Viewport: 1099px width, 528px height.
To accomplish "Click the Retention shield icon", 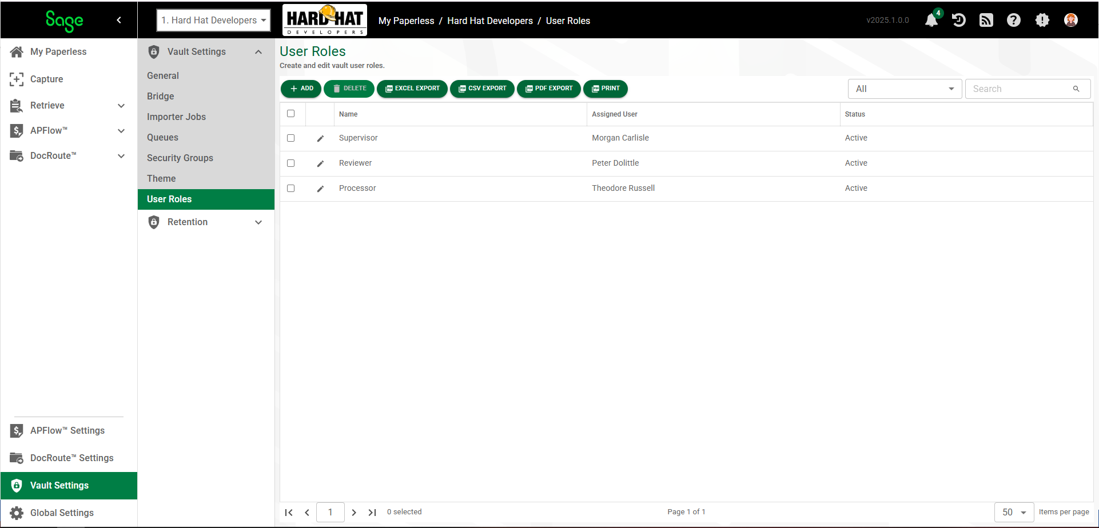I will [x=154, y=222].
